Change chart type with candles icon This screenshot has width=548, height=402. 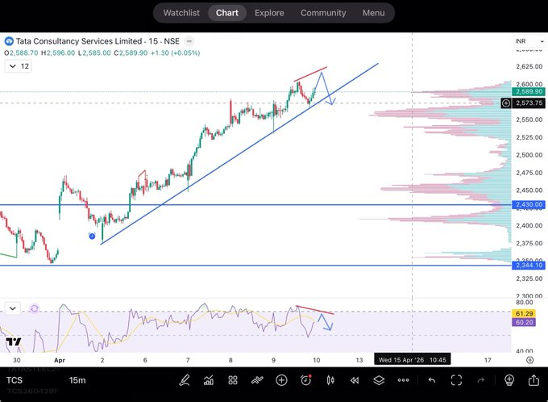point(330,380)
